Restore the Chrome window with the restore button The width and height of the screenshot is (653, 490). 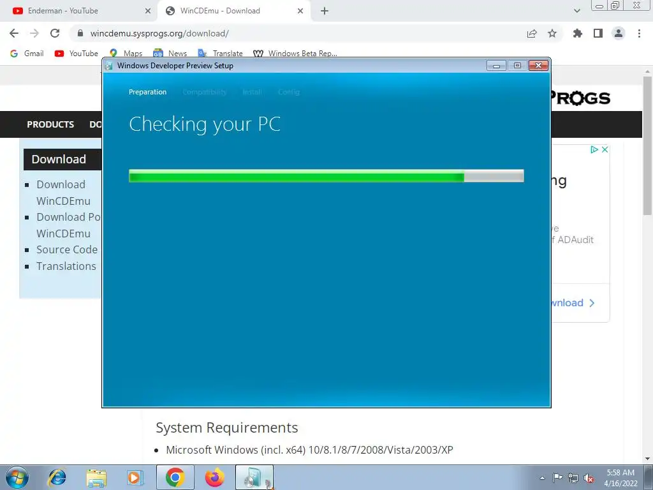click(x=615, y=5)
